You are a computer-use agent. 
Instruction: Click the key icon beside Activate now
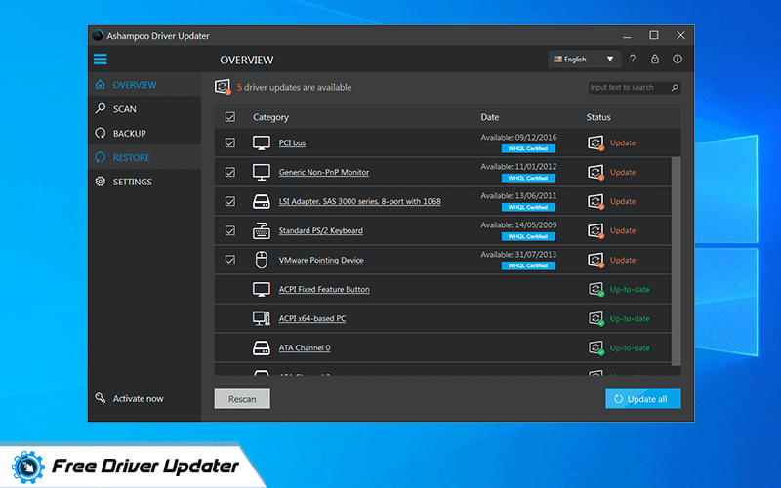(x=101, y=398)
